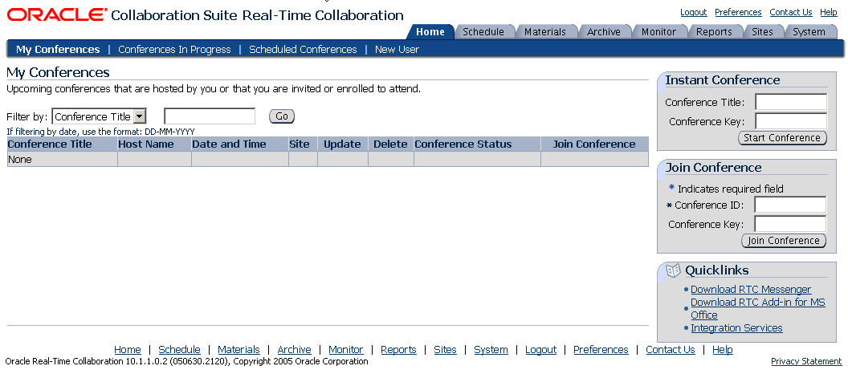848x378 pixels.
Task: Click the Oracle logo
Action: click(57, 14)
